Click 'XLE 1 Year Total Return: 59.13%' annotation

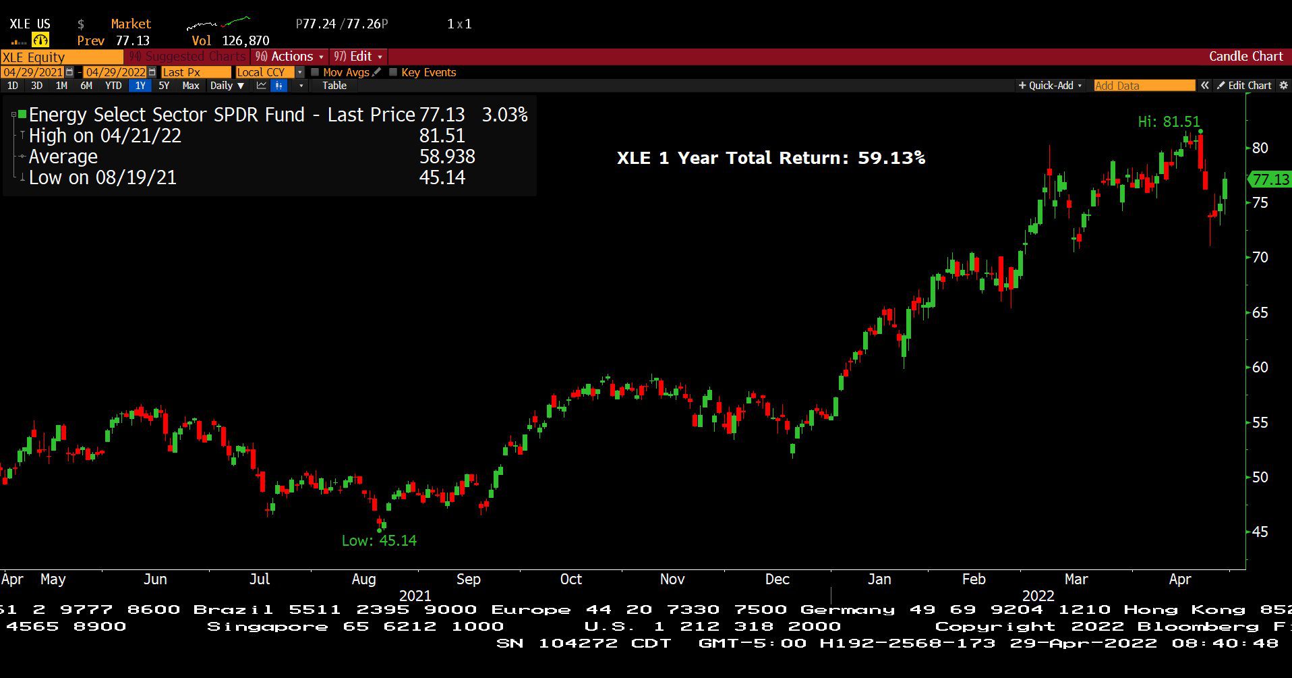point(771,158)
